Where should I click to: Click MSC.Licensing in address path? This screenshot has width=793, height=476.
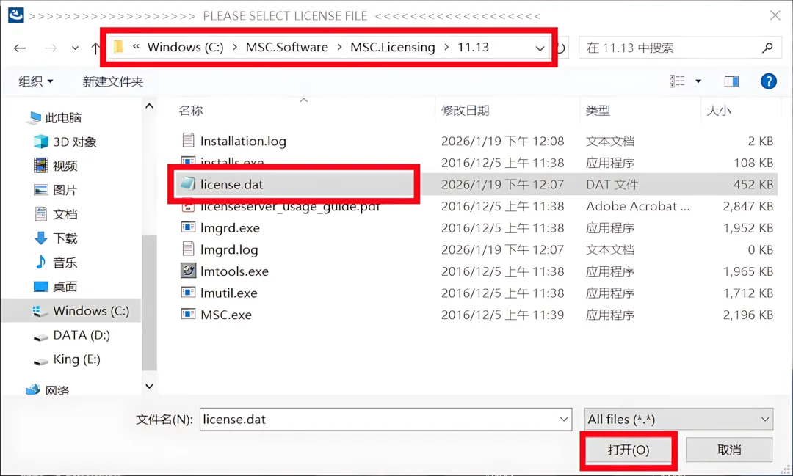click(392, 48)
